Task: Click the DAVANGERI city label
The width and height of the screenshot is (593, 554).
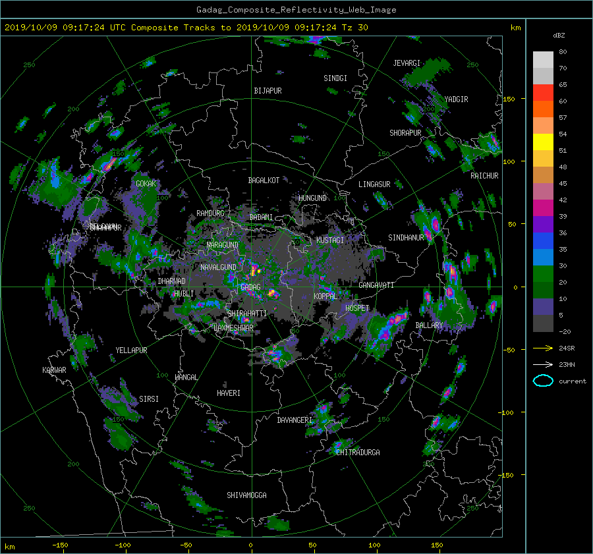Action: pos(295,420)
